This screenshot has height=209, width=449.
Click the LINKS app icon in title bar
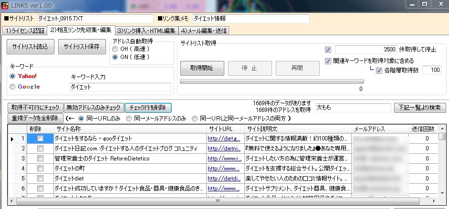click(x=5, y=5)
